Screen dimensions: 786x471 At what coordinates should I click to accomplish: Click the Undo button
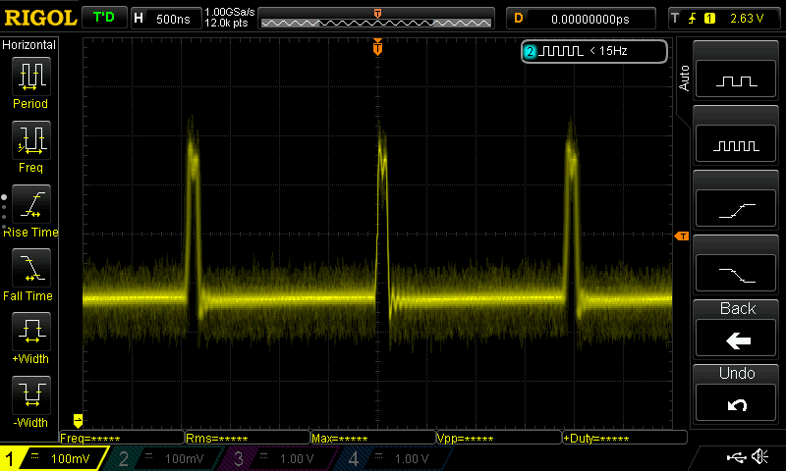736,403
